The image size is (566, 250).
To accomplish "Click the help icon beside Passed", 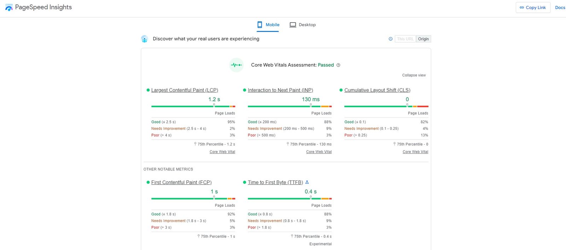I will tap(338, 65).
